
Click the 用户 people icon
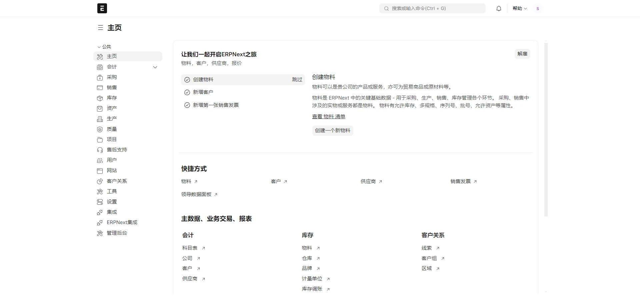(100, 160)
